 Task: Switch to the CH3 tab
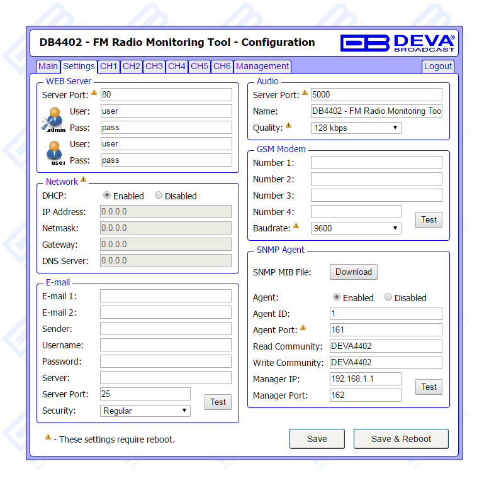coord(154,66)
